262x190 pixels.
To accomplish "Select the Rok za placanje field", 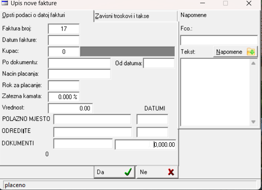I will [63, 85].
